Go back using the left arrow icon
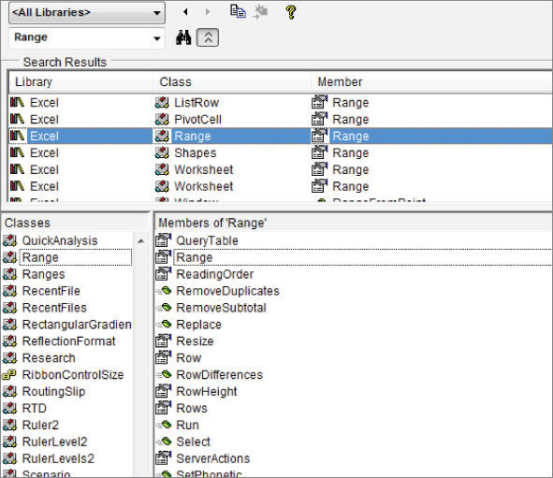 [185, 12]
